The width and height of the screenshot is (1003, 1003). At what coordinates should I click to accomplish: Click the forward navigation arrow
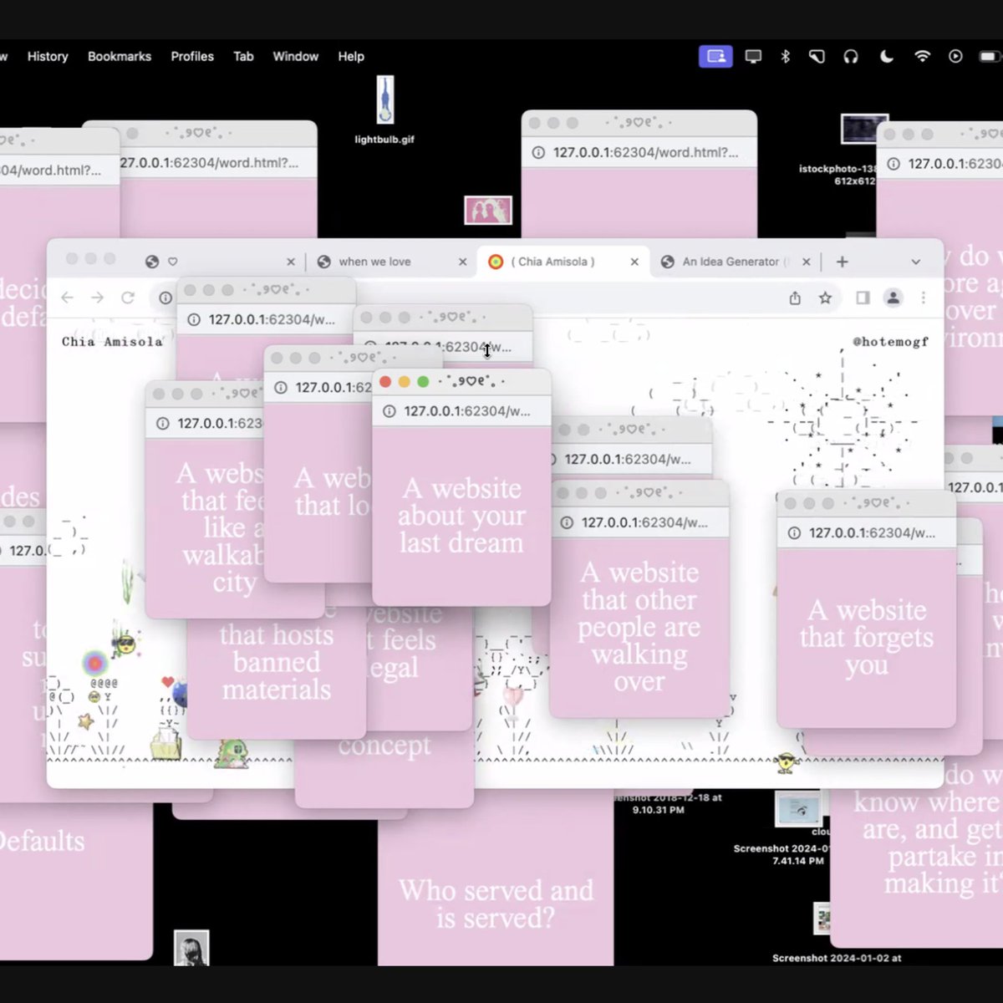point(97,298)
